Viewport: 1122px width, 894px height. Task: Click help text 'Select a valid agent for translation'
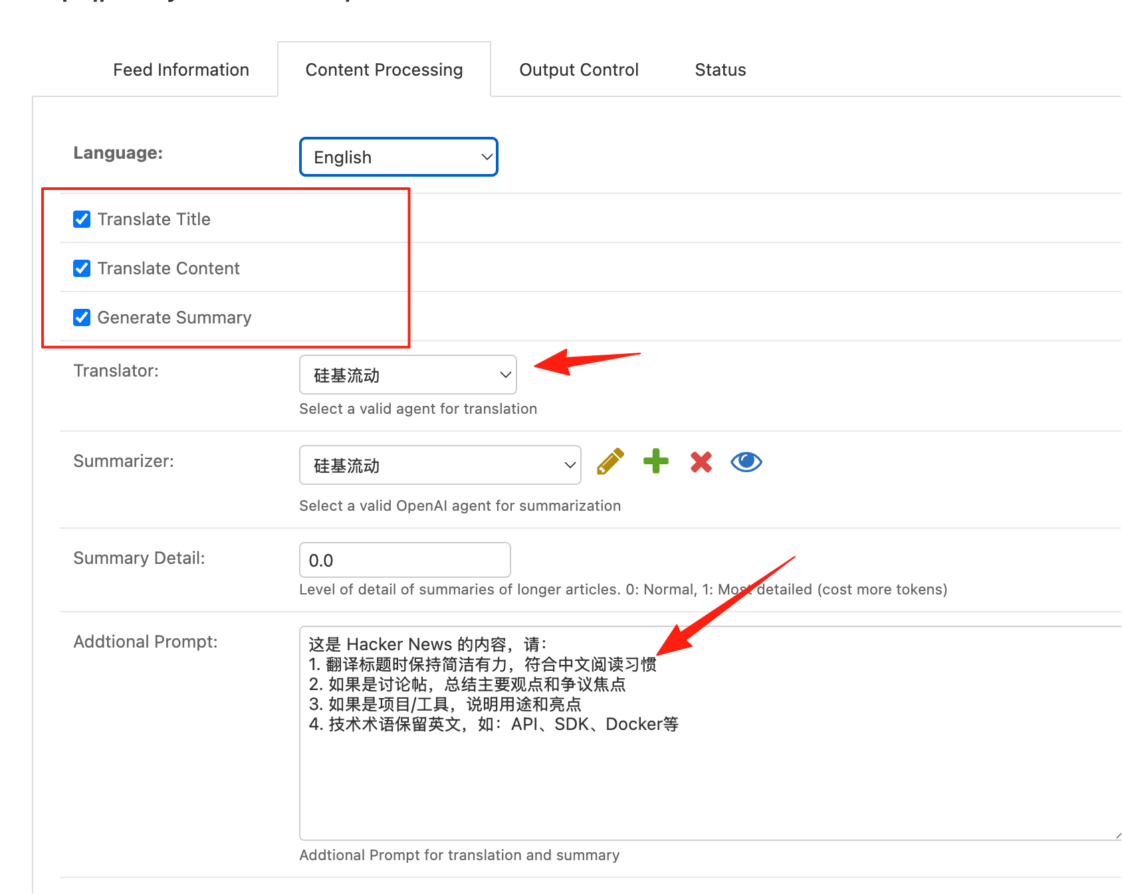(418, 408)
